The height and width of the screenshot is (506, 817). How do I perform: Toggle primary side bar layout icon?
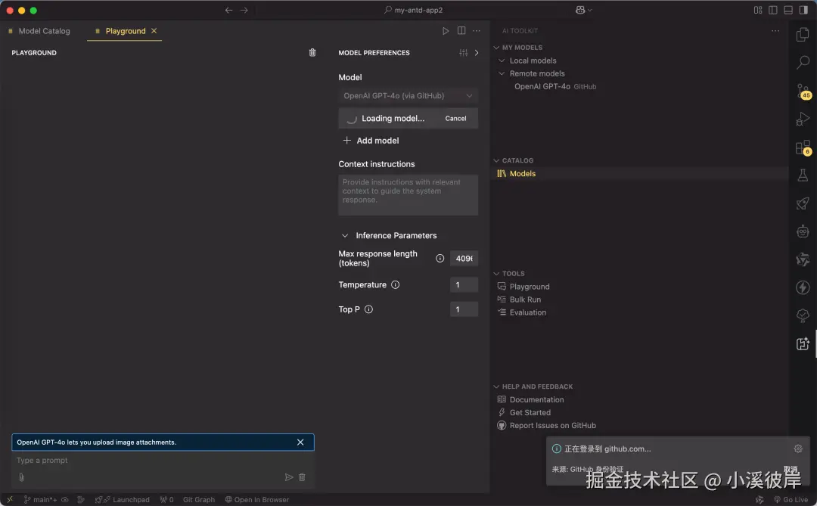pyautogui.click(x=772, y=10)
